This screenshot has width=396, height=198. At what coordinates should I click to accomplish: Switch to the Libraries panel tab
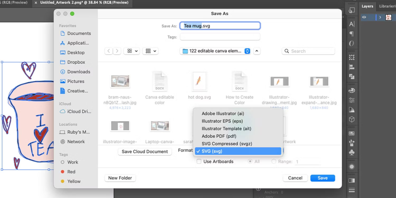[387, 6]
